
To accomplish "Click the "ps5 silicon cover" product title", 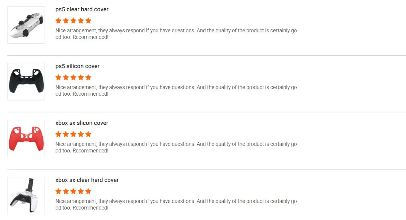I will tap(77, 66).
